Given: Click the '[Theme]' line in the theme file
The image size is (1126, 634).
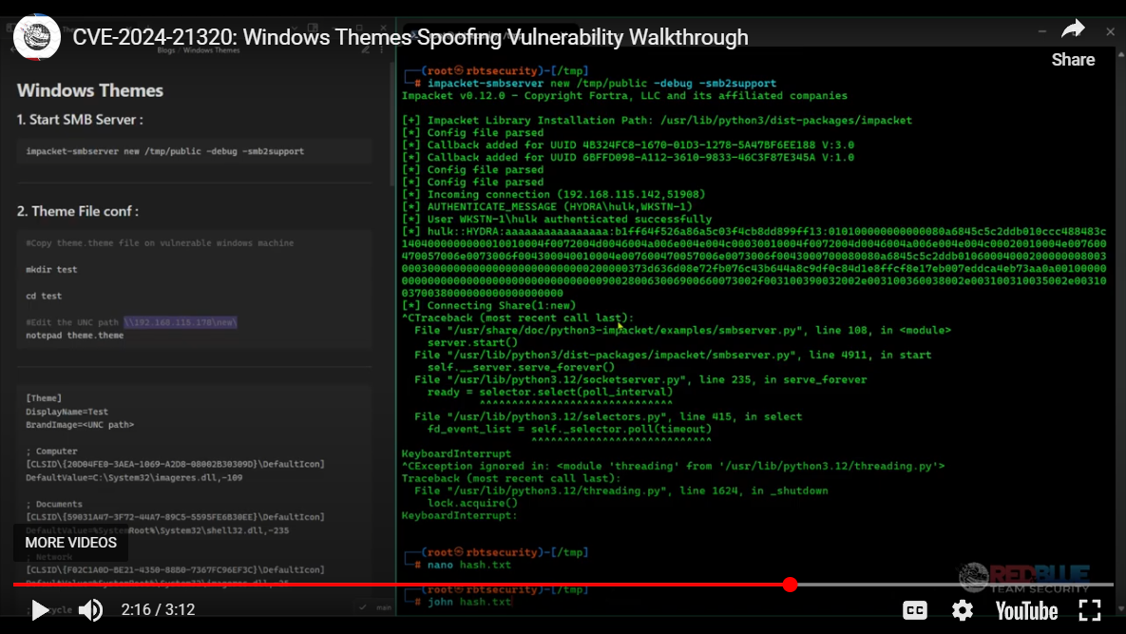Looking at the screenshot, I should pyautogui.click(x=44, y=397).
